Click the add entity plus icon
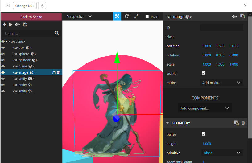This screenshot has height=163, width=252. [x=4, y=25]
